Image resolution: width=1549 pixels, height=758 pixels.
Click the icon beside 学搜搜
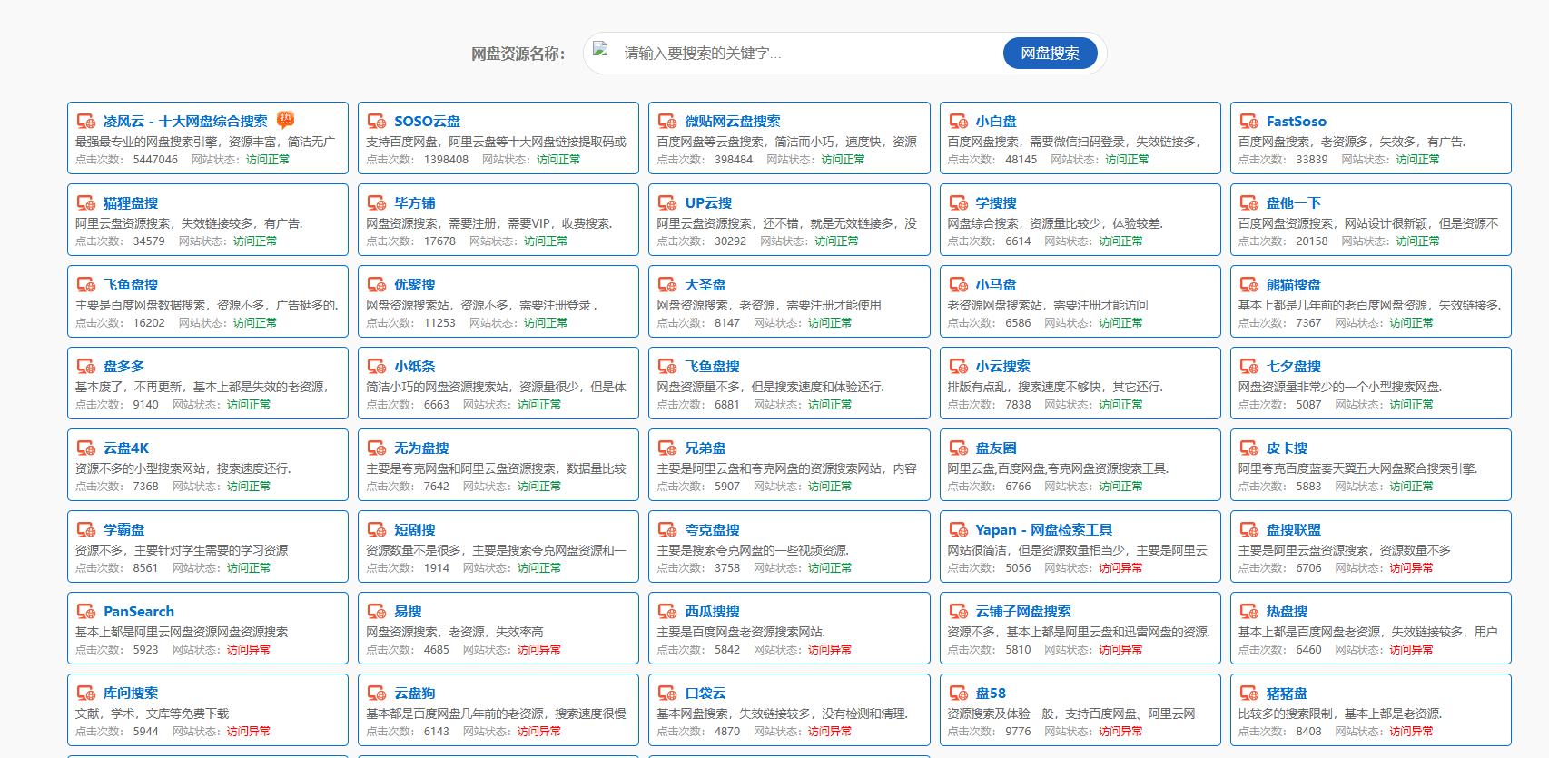959,202
